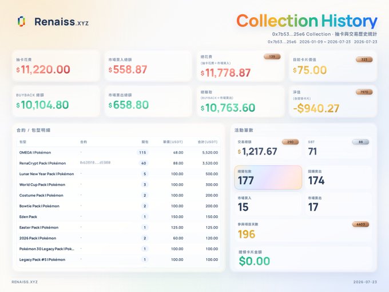This screenshot has width=389, height=292.
Task: Click the 5,520.00 total for OMEGA
Action: (x=210, y=152)
